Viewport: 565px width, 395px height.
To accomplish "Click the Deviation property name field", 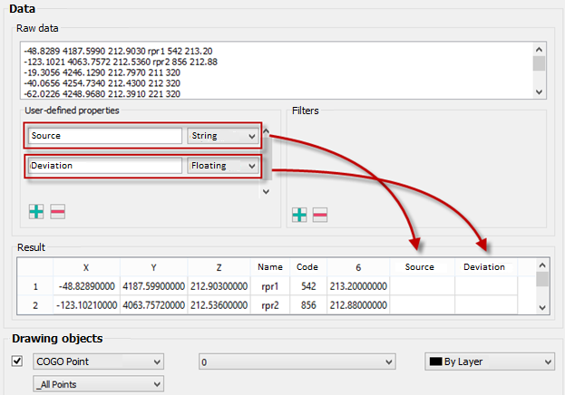I will 104,166.
